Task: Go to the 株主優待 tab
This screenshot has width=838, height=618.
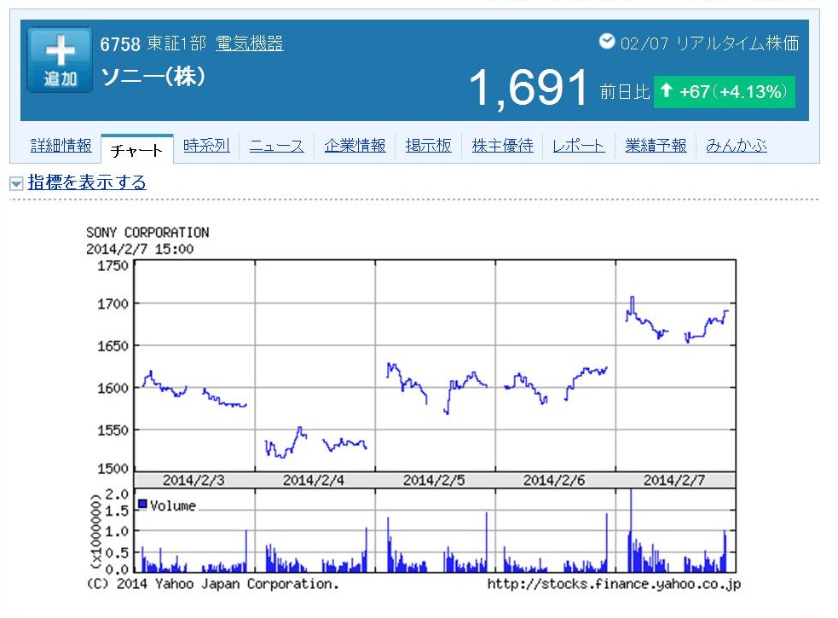Action: (502, 146)
